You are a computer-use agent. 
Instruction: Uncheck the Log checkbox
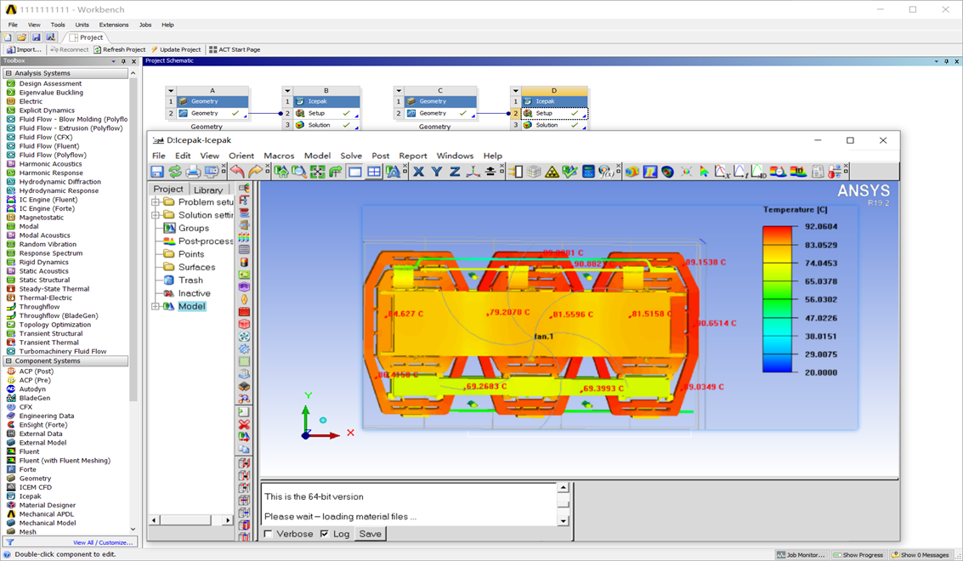[324, 534]
